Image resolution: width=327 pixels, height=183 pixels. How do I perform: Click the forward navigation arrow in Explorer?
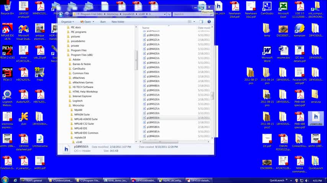pyautogui.click(x=67, y=14)
